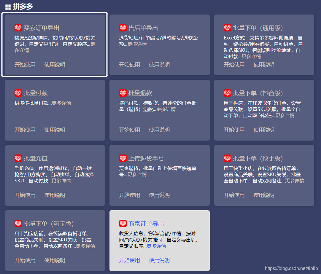Screen dimensions: 321x274
Task: Show 更多详情 for 批量下单（抖音版）
Action: click(x=285, y=116)
